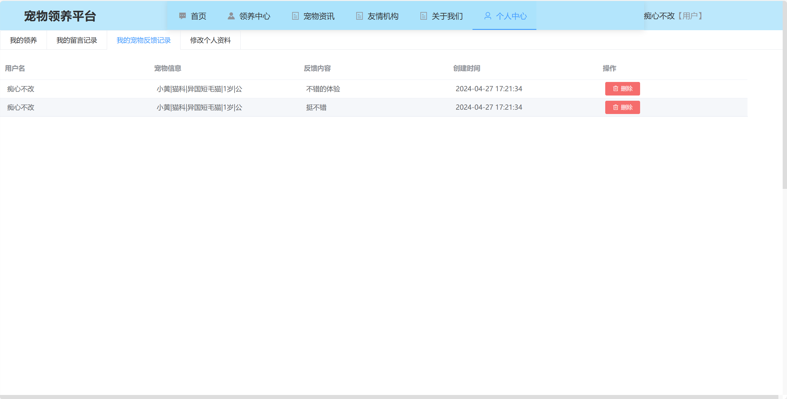
Task: Click the document icon beside 关于我们
Action: (x=423, y=16)
